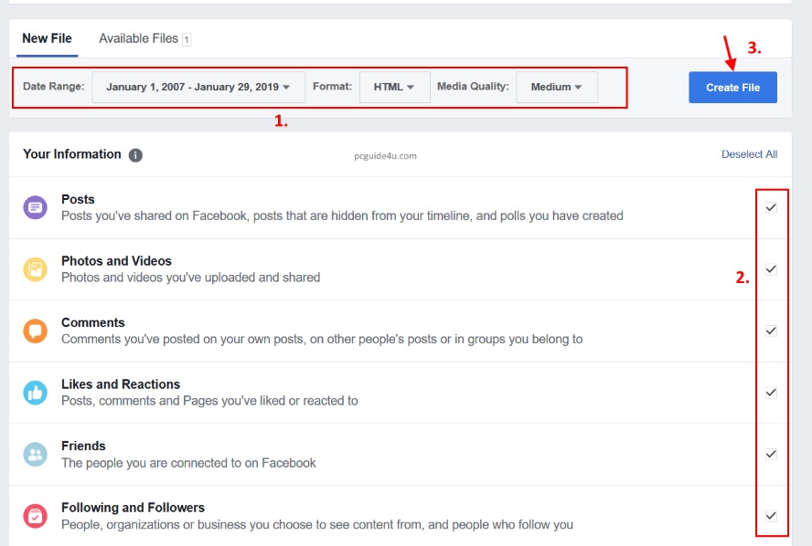Click the yellow Photos and Videos icon
The height and width of the screenshot is (546, 812).
(35, 269)
